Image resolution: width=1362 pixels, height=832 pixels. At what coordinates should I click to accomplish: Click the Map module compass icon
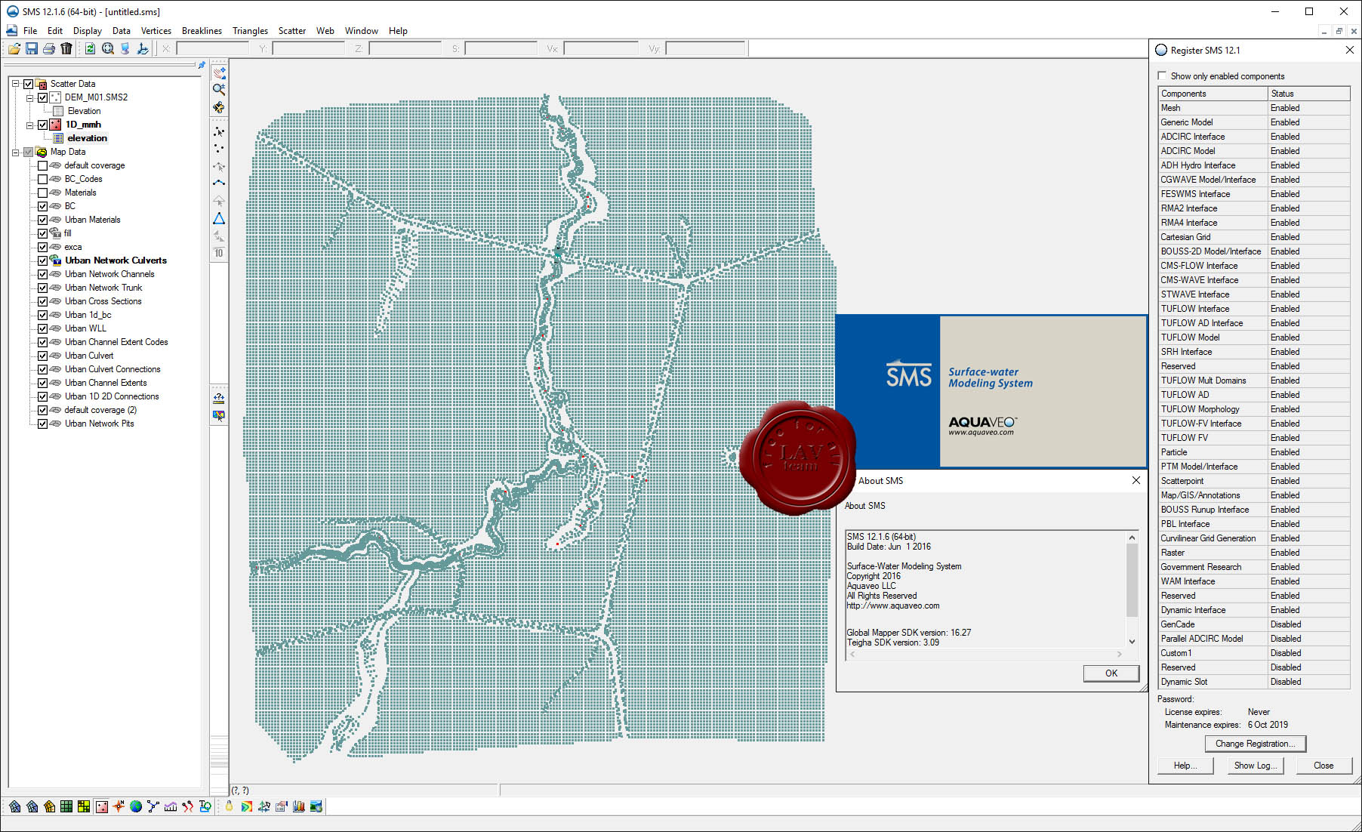(119, 806)
